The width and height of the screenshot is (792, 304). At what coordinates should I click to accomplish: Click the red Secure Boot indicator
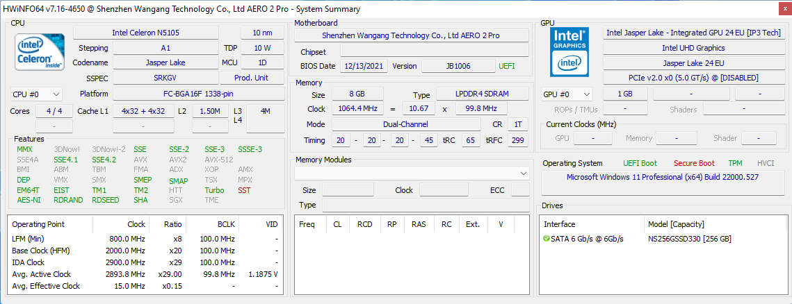click(694, 163)
